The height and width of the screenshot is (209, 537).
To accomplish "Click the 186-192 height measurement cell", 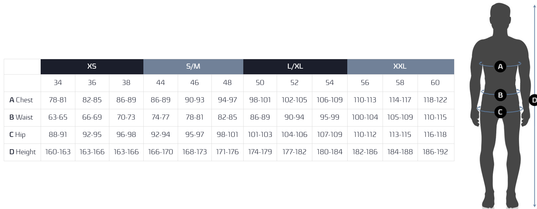I will [435, 152].
